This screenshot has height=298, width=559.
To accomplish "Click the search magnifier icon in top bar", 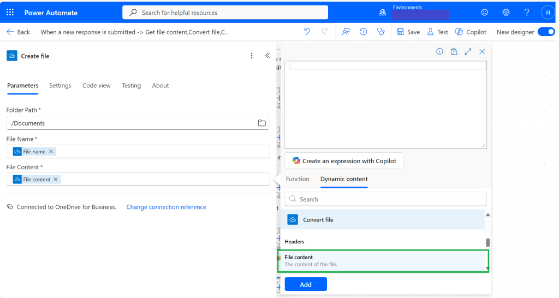I will [x=133, y=13].
